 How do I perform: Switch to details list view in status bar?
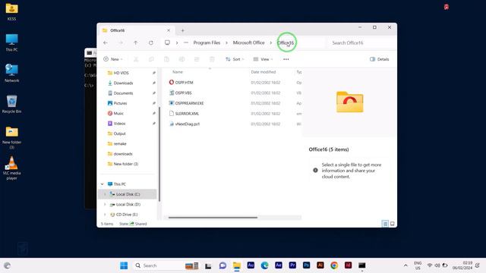click(x=385, y=224)
